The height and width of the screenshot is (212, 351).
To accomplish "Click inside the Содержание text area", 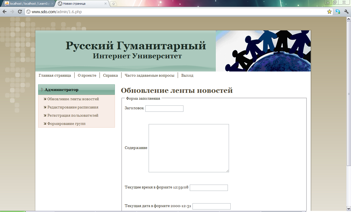I will tap(189, 148).
